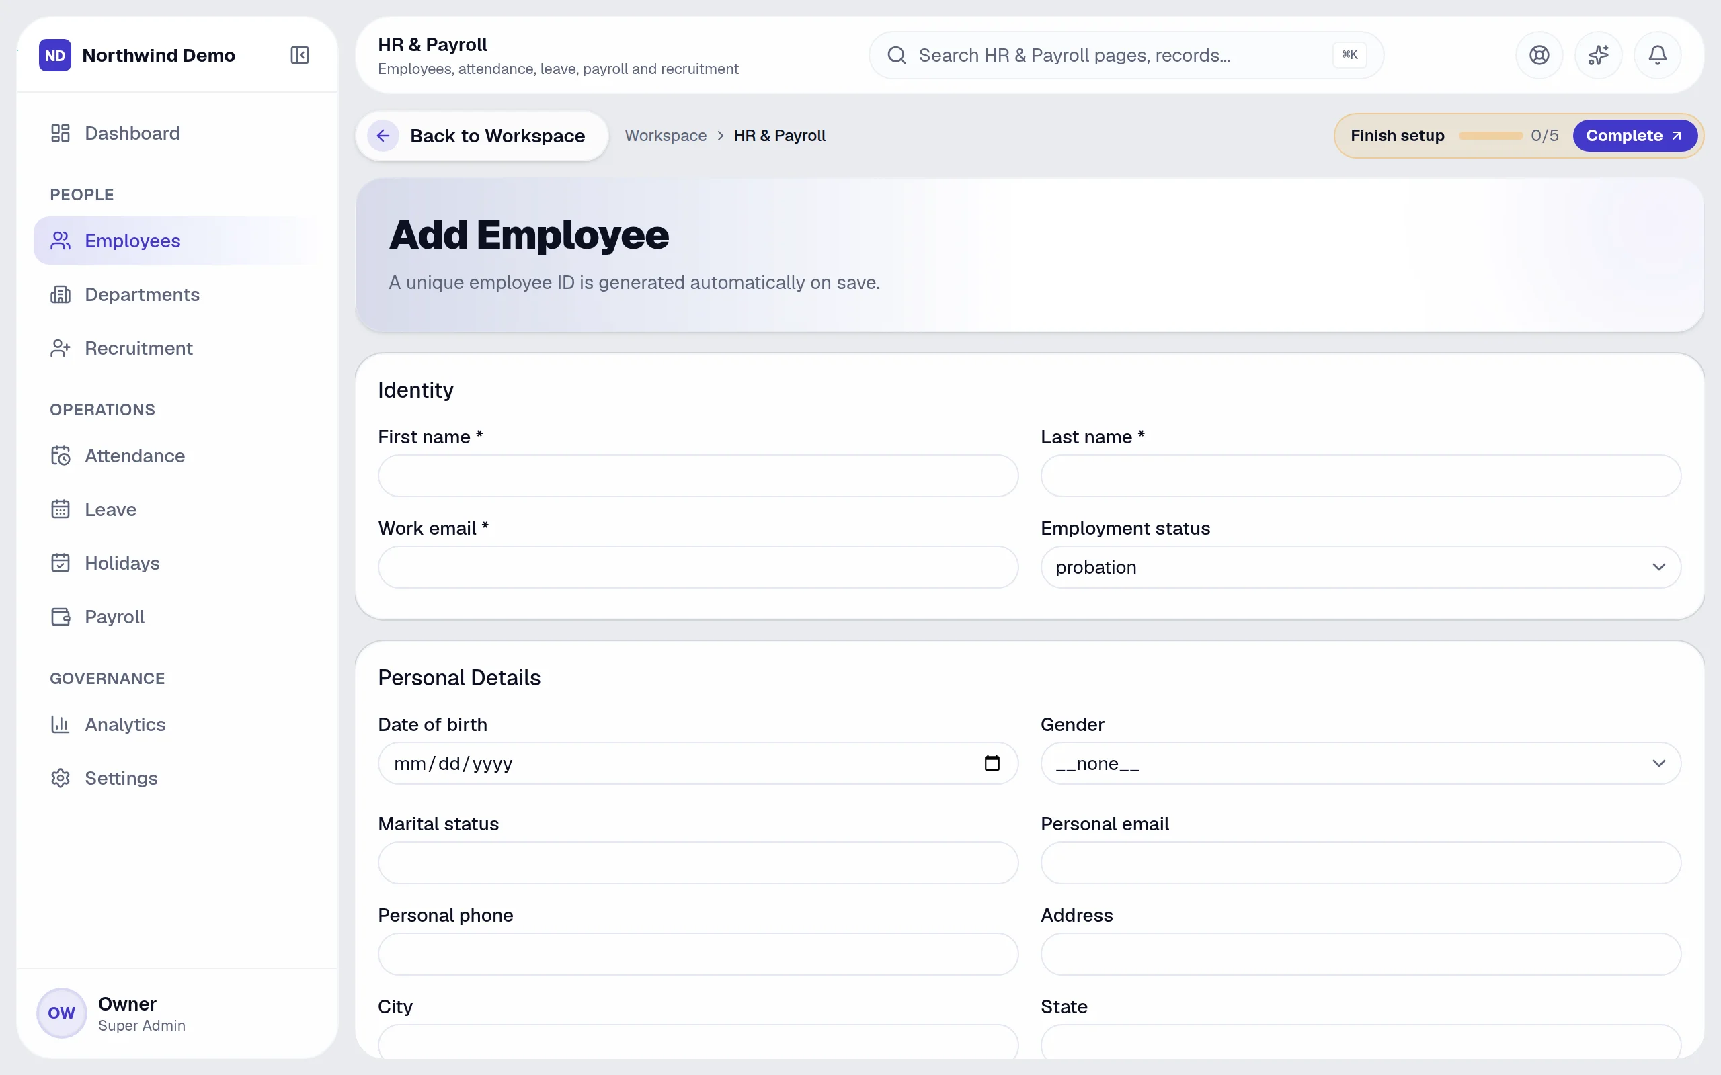Open the date of birth calendar picker

point(992,763)
